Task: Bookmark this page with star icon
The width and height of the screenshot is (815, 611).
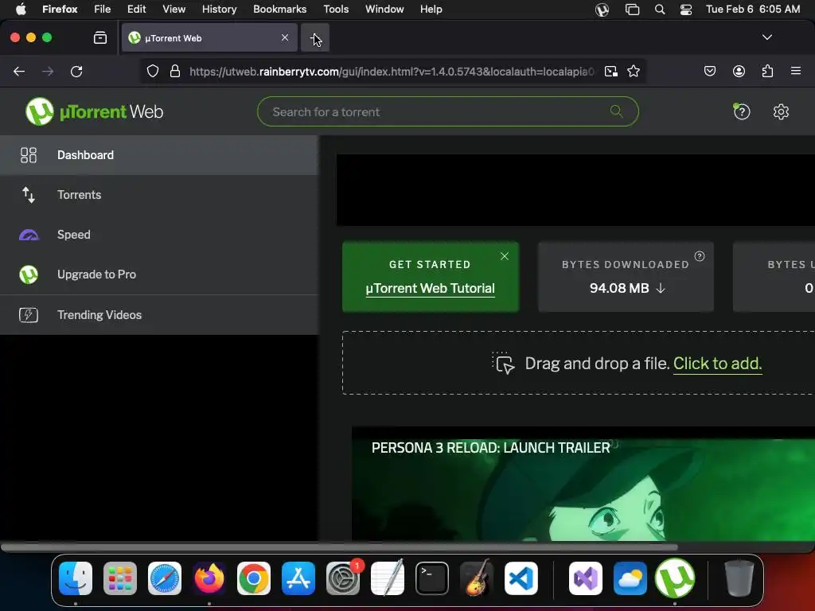Action: (x=633, y=71)
